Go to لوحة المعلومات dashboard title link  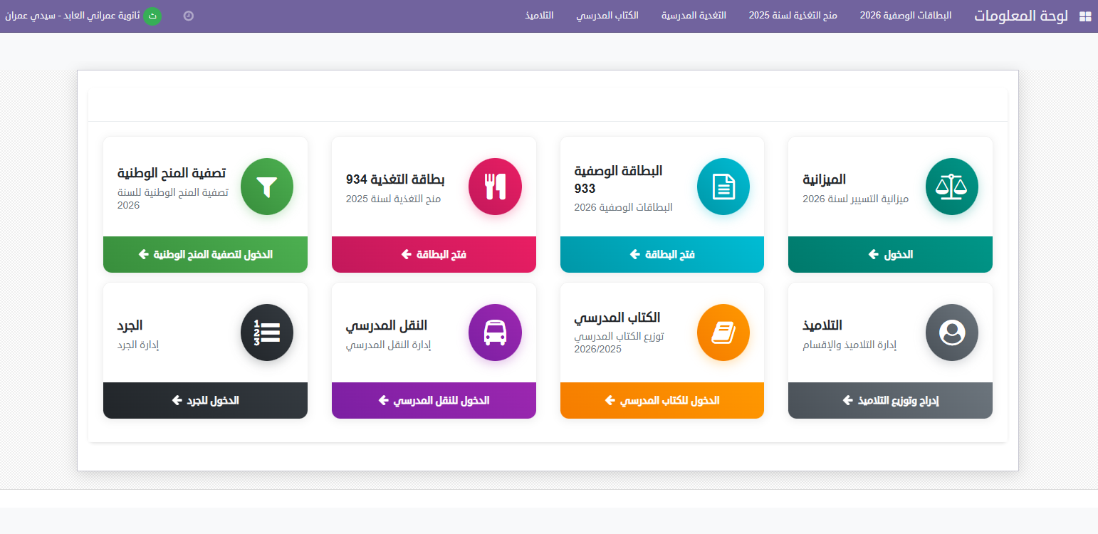coord(1021,16)
